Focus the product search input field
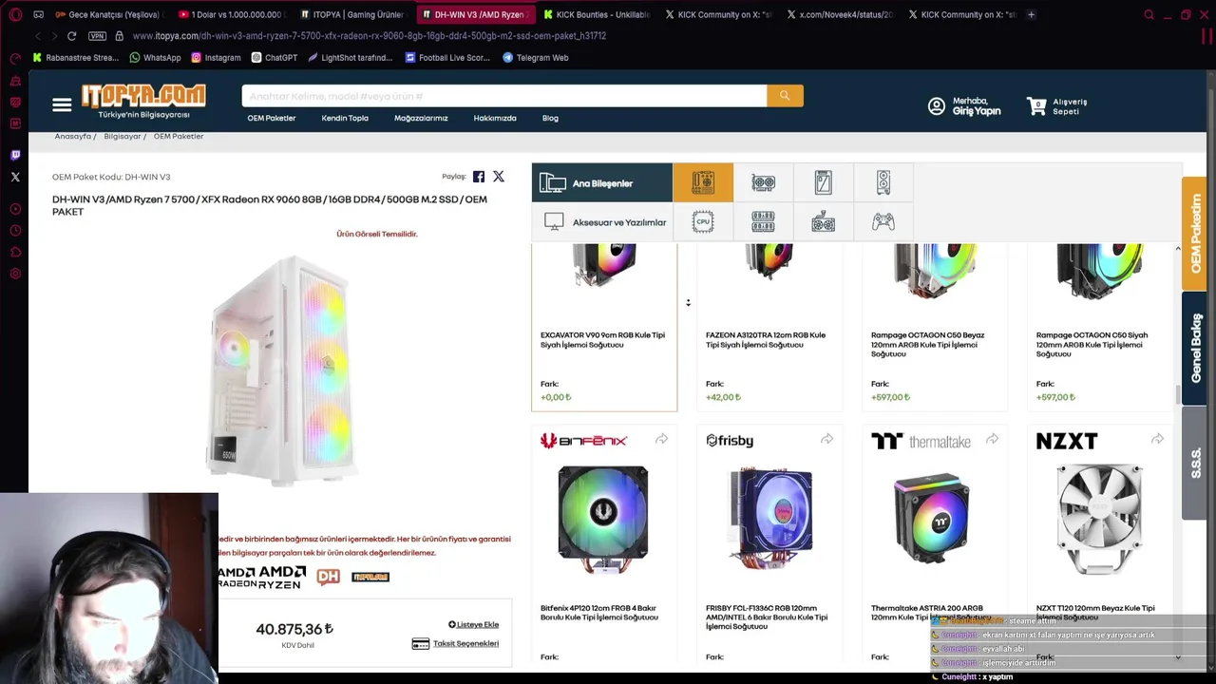 click(504, 96)
